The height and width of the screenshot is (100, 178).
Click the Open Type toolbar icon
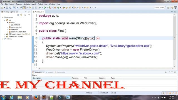click(64, 7)
